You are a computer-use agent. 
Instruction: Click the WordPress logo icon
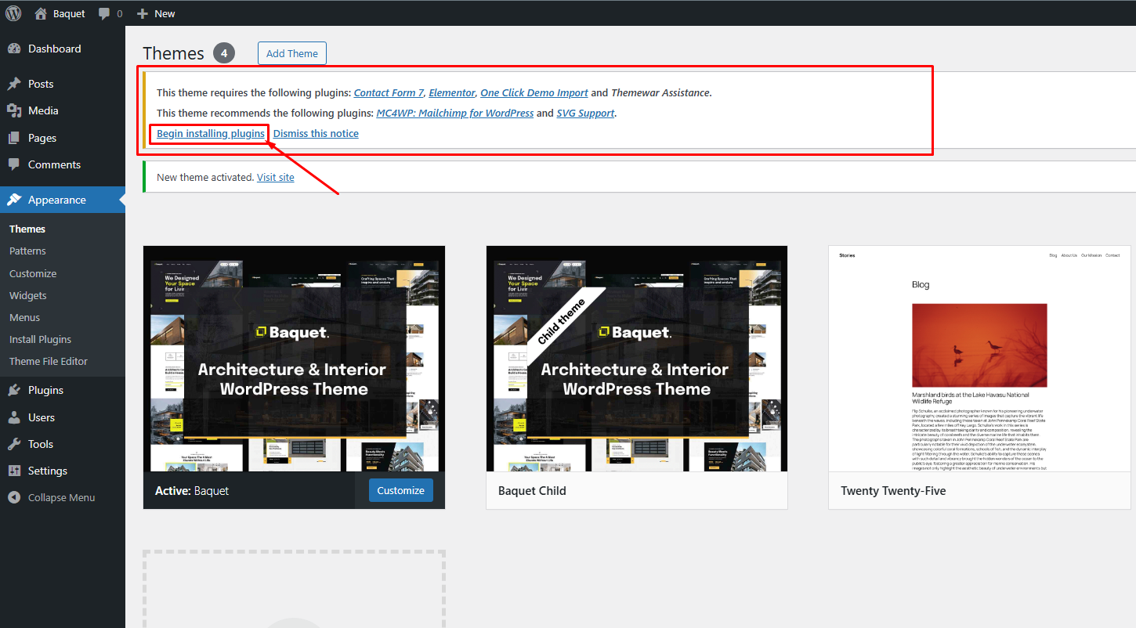click(13, 13)
